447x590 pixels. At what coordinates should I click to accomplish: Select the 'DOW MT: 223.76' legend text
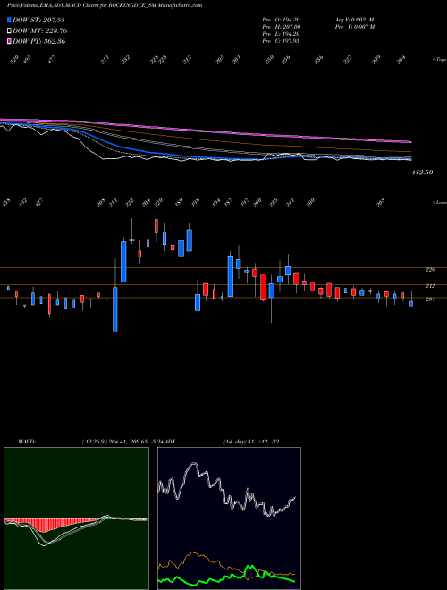click(x=40, y=30)
